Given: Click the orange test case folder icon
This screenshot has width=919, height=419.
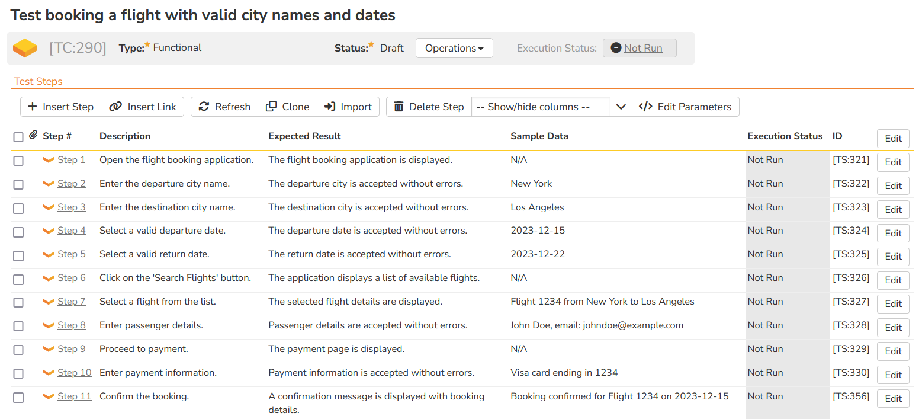Looking at the screenshot, I should click(25, 48).
